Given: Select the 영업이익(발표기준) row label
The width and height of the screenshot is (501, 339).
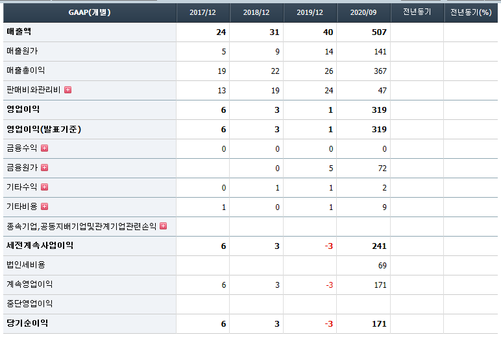Looking at the screenshot, I should click(x=44, y=129).
